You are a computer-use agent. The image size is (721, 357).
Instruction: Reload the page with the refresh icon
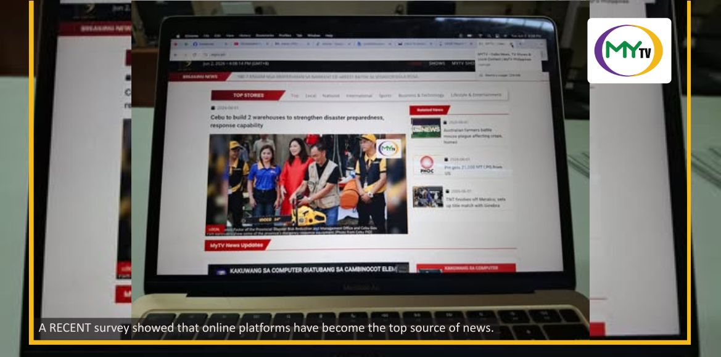(195, 55)
